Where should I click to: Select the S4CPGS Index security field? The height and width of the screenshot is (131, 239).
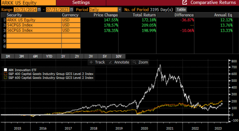pyautogui.click(x=33, y=25)
